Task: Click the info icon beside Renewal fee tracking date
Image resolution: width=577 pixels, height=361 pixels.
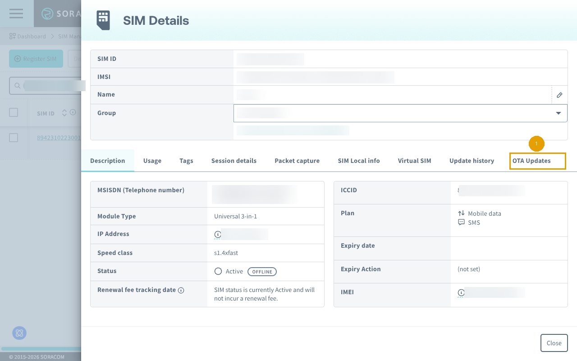Action: [181, 290]
